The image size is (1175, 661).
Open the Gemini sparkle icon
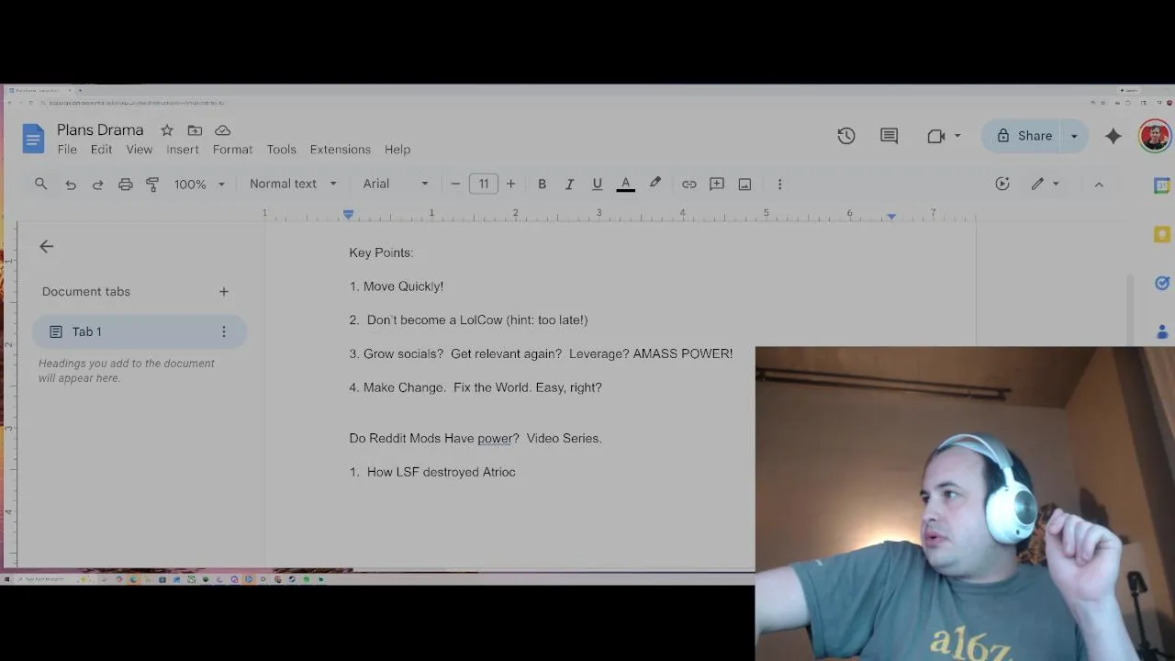[x=1113, y=136]
